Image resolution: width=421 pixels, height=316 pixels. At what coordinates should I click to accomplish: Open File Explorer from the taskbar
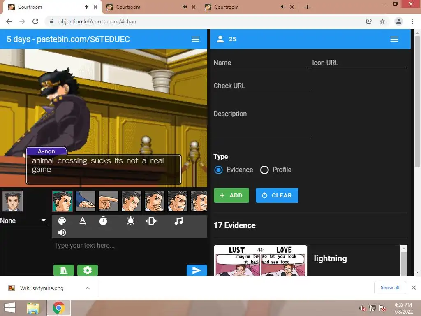click(33, 308)
